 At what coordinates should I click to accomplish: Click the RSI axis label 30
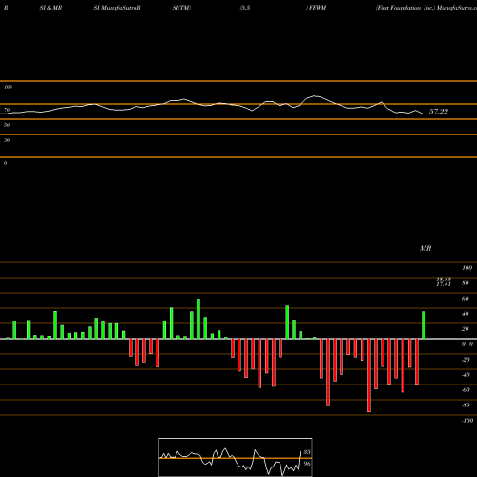[7, 140]
